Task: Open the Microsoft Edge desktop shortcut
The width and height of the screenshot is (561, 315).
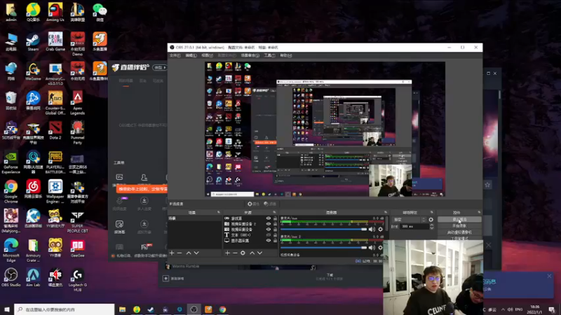Action: coord(11,251)
